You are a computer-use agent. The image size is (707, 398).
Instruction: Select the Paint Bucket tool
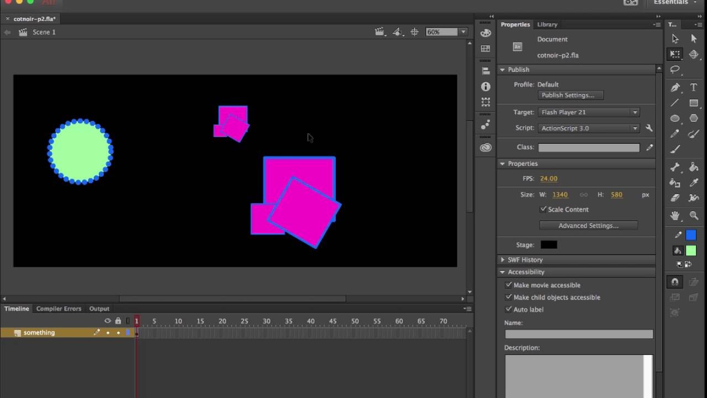(694, 167)
